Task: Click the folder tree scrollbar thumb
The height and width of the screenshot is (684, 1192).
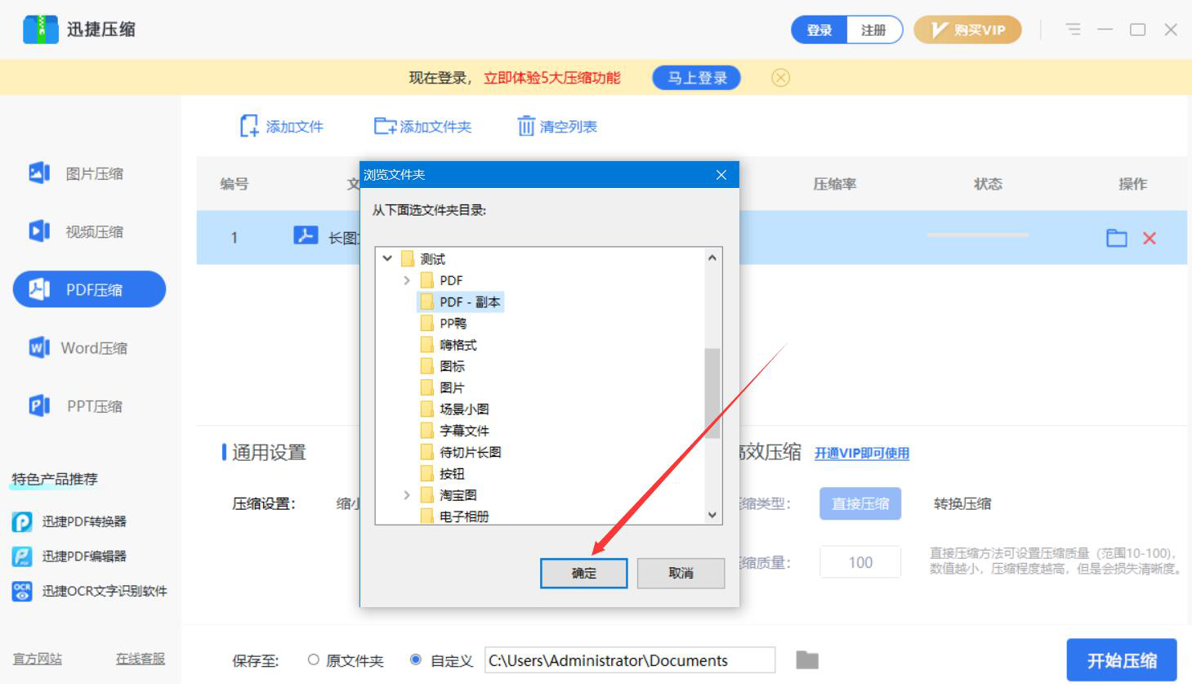Action: pyautogui.click(x=712, y=393)
